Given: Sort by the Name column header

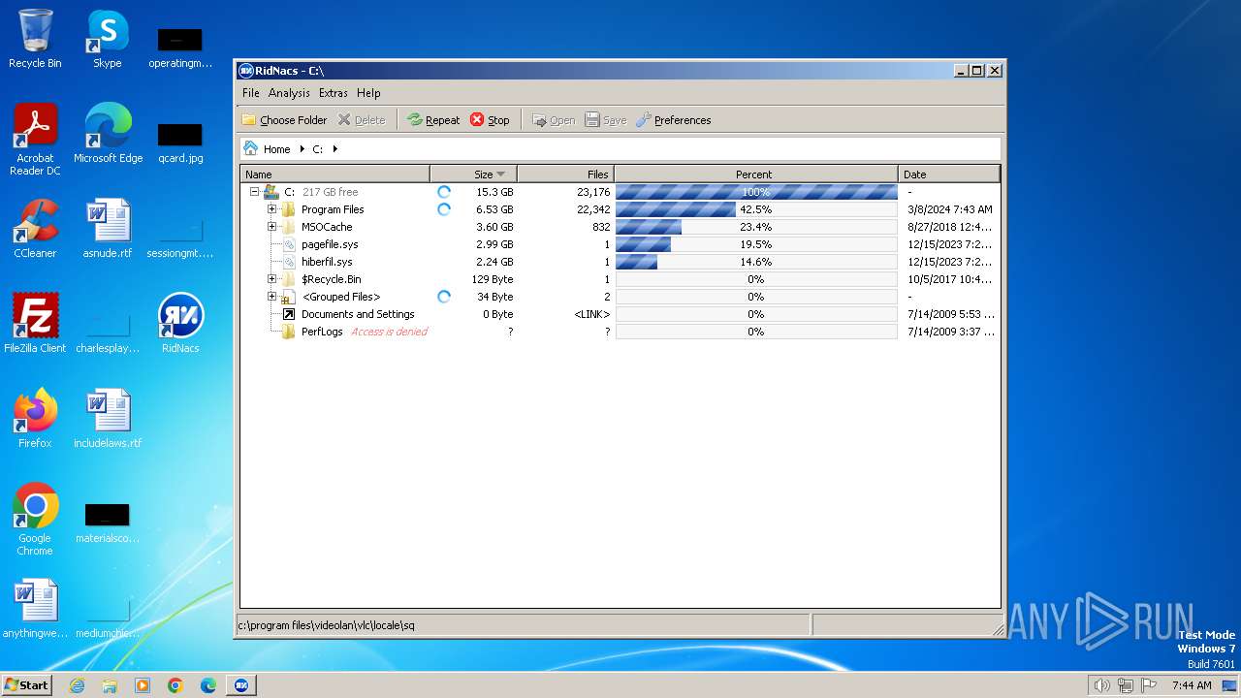Looking at the screenshot, I should click(x=335, y=174).
